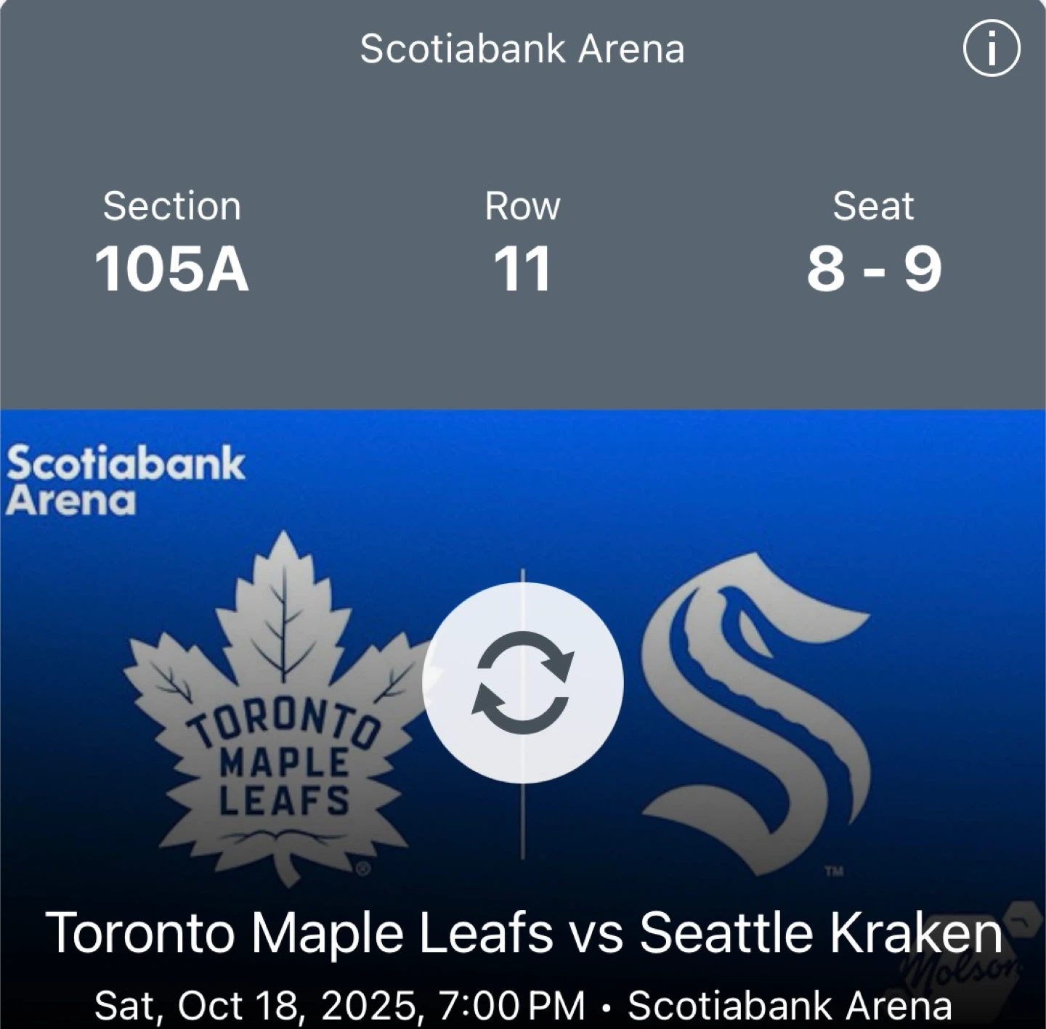This screenshot has height=1029, width=1046.
Task: Tap the Scotiabank Arena logo on banner
Action: tap(125, 481)
